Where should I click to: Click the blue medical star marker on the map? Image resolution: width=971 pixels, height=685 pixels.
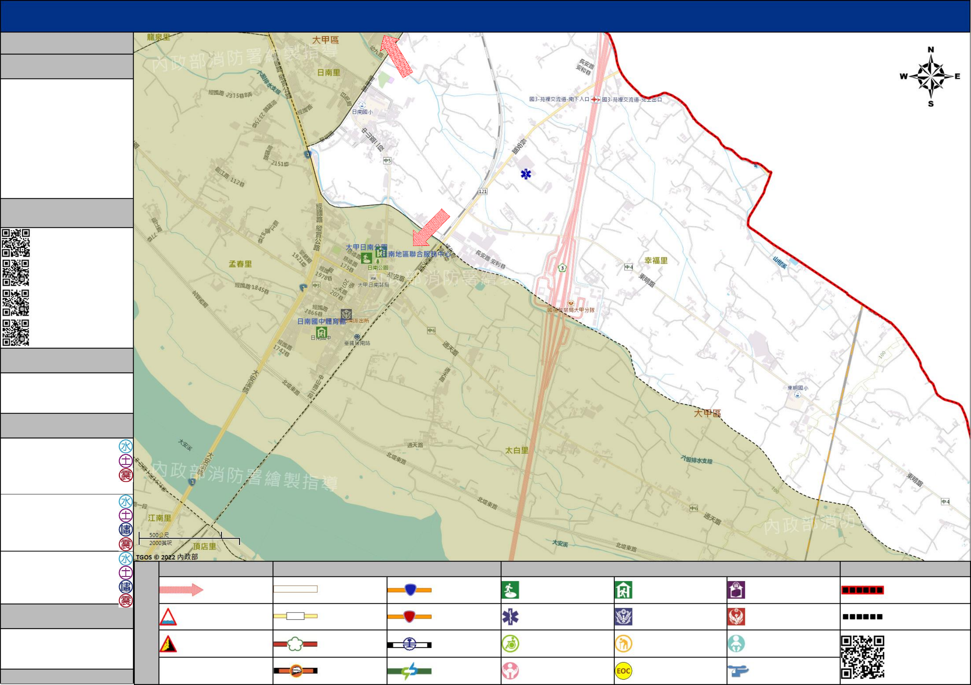(x=526, y=174)
